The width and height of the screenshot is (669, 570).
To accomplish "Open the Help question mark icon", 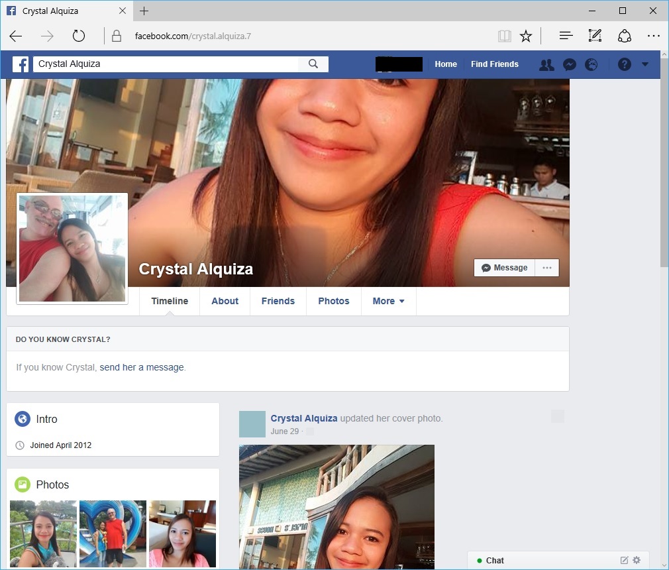I will [x=625, y=64].
